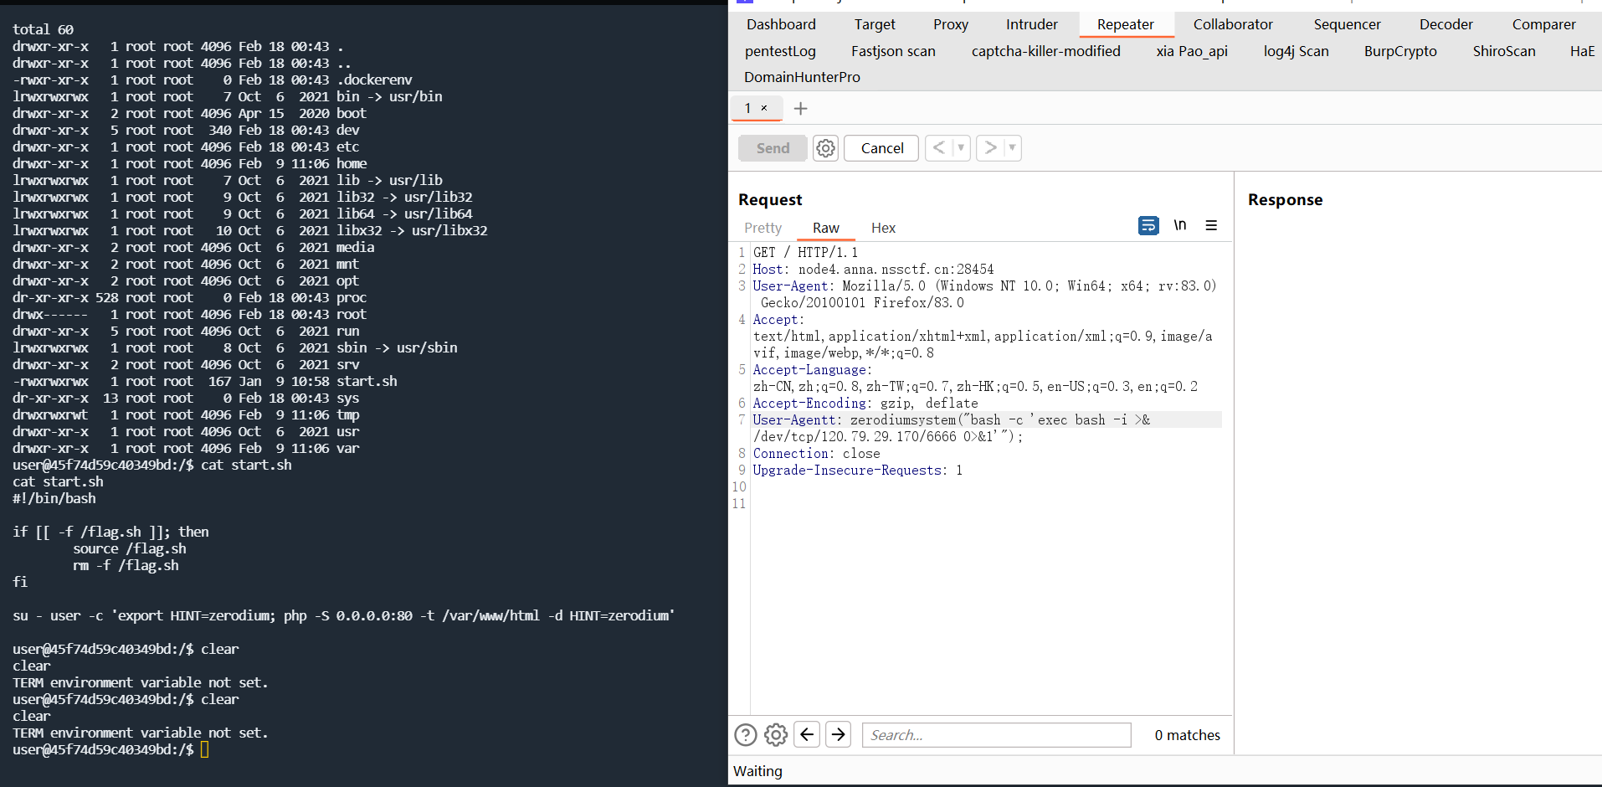Toggle show non-printable characters \n button

pos(1180,225)
